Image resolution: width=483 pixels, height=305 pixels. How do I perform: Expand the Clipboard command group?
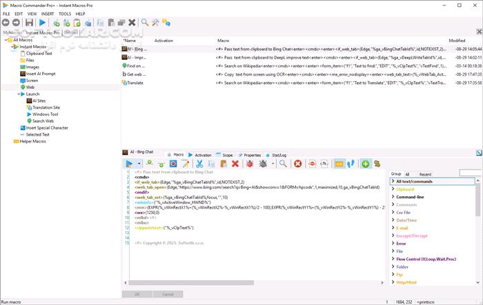tap(393, 189)
